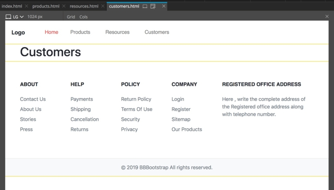
Task: Expand the LG breakpoint dropdown
Action: tap(19, 17)
